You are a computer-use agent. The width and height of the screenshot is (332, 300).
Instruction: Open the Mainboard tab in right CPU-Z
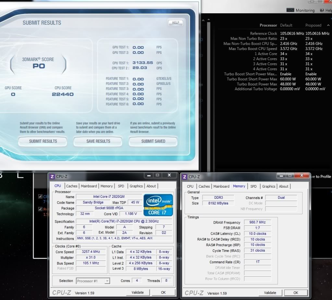(x=221, y=186)
